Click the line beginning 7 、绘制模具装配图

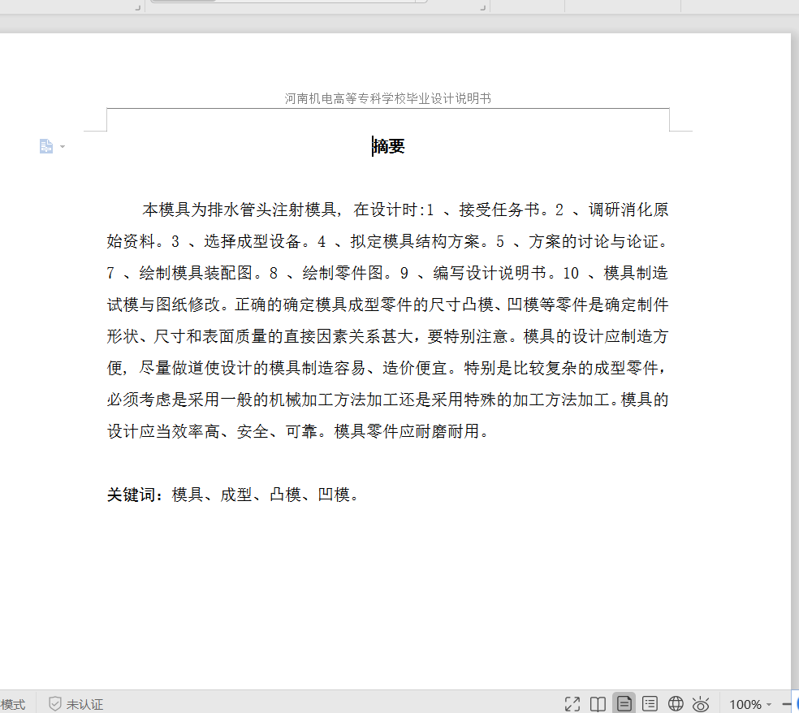388,273
